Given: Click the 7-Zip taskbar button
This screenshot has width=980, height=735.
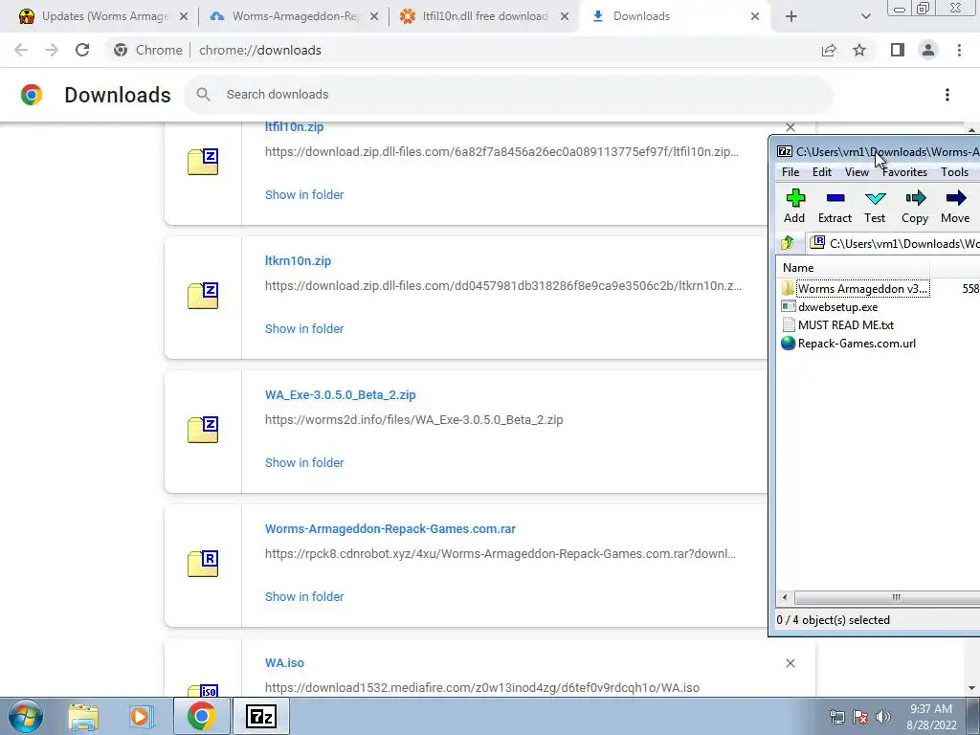Looking at the screenshot, I should [260, 717].
